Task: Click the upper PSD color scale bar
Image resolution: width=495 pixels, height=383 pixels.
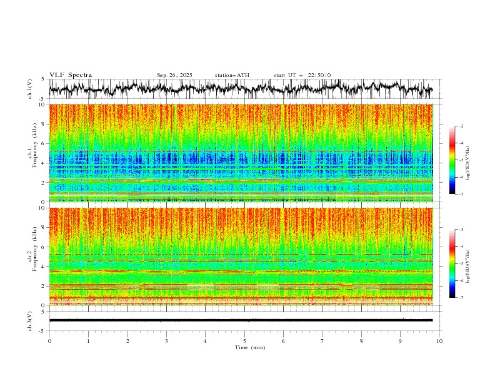Action: [x=452, y=160]
